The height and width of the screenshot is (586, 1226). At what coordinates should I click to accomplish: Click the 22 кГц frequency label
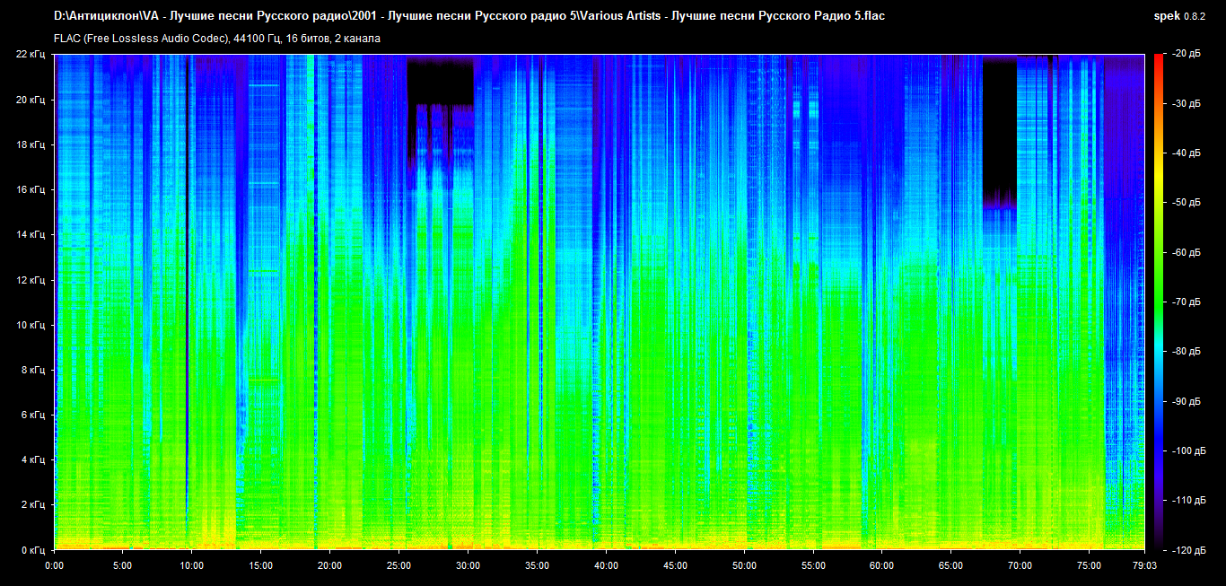(31, 55)
